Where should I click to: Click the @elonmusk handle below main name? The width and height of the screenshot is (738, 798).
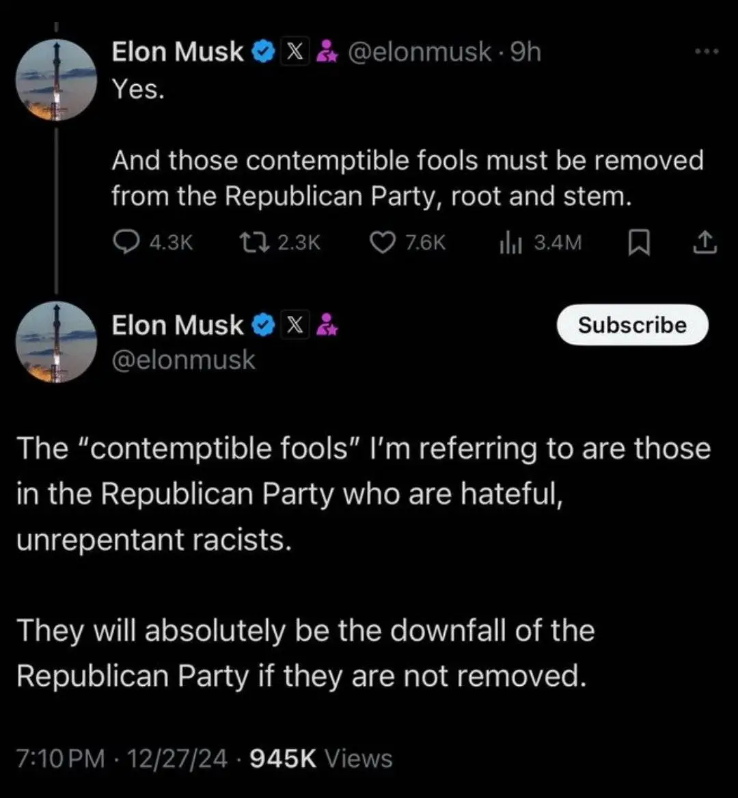point(183,359)
